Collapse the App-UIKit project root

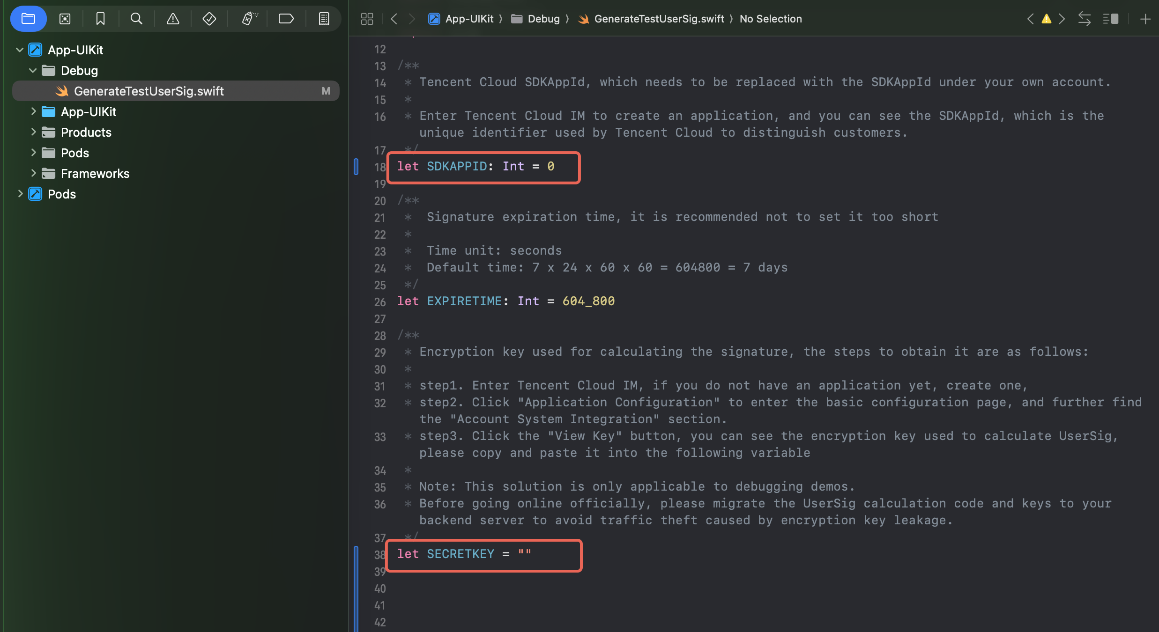pos(20,50)
